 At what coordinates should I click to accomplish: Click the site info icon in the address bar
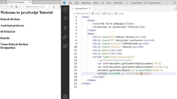coord(23,7)
